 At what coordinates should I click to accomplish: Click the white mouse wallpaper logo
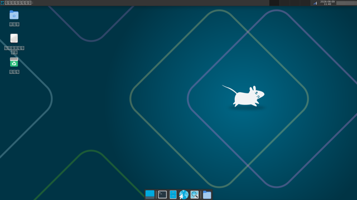[243, 96]
